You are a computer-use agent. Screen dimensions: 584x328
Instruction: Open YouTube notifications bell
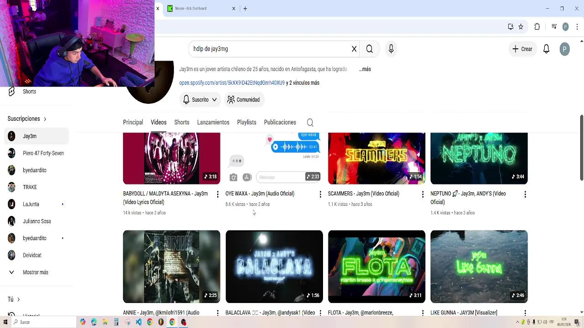pos(546,49)
